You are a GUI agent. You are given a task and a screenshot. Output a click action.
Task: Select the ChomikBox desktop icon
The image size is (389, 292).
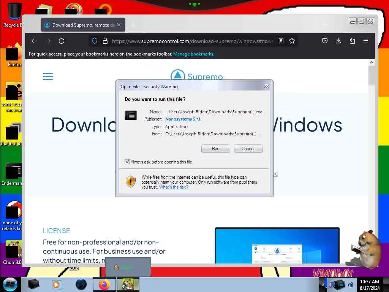point(13,252)
